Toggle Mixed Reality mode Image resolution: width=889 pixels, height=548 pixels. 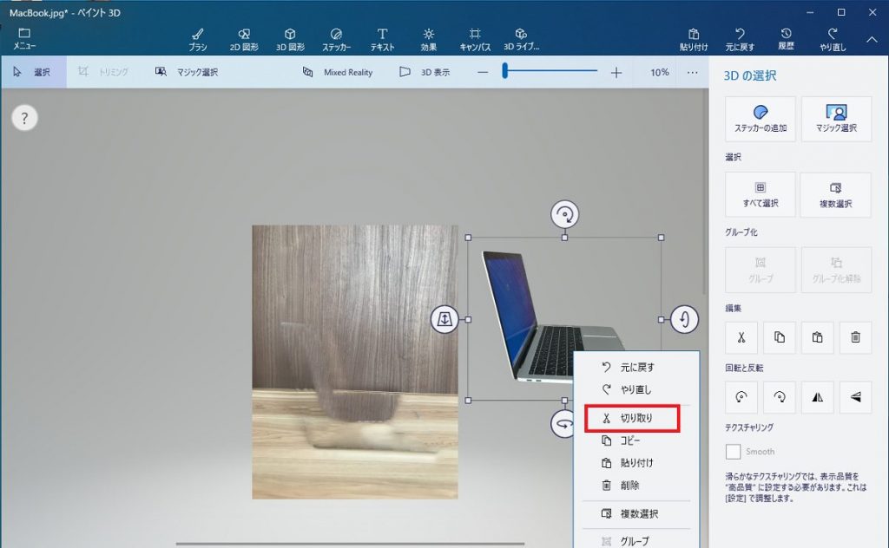(x=339, y=73)
